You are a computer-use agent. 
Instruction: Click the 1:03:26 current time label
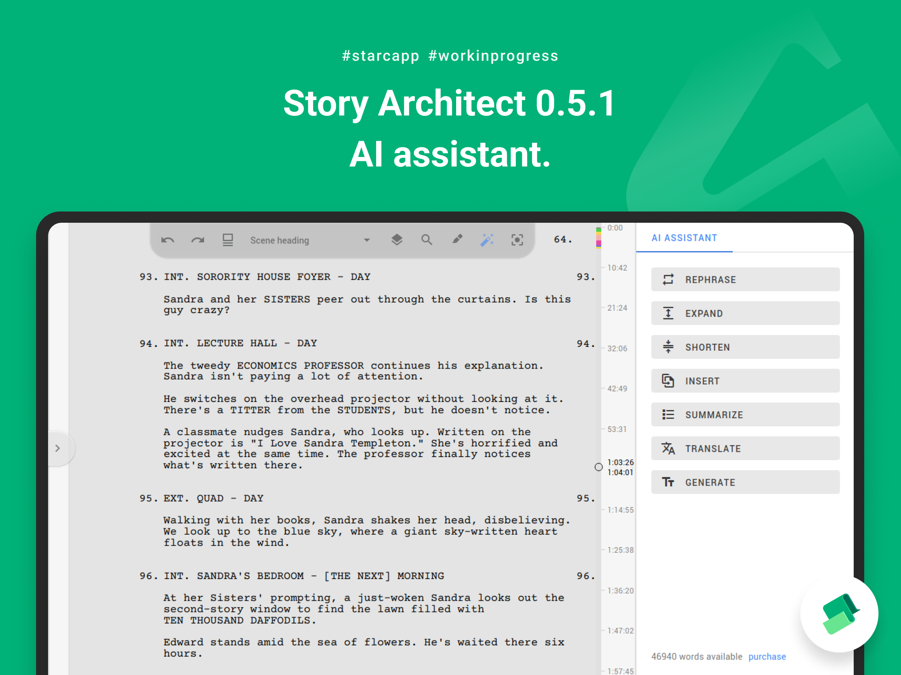coord(620,462)
